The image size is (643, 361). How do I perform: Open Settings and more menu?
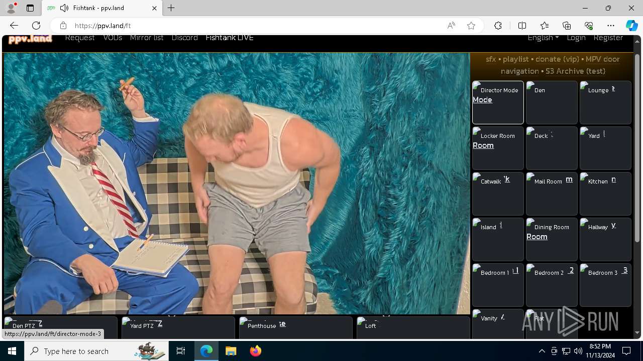tap(611, 26)
